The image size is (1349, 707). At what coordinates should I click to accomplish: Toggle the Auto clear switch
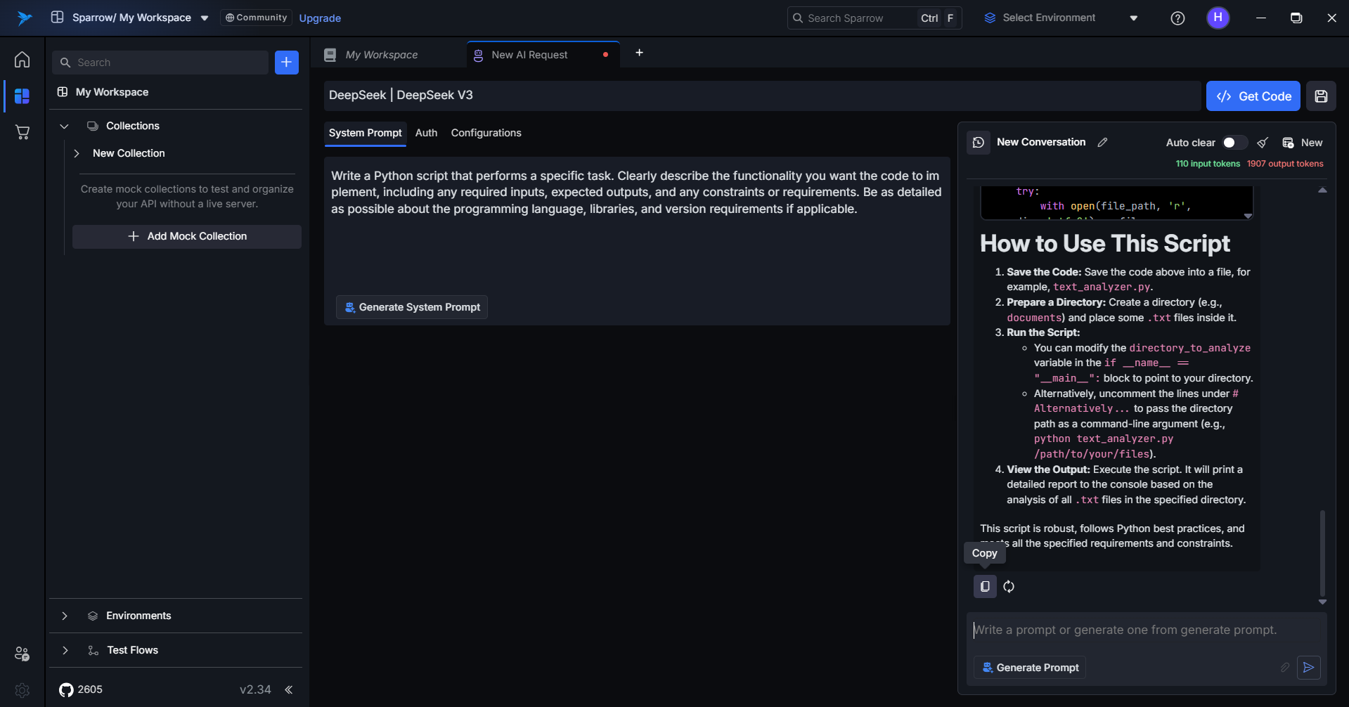(1234, 143)
